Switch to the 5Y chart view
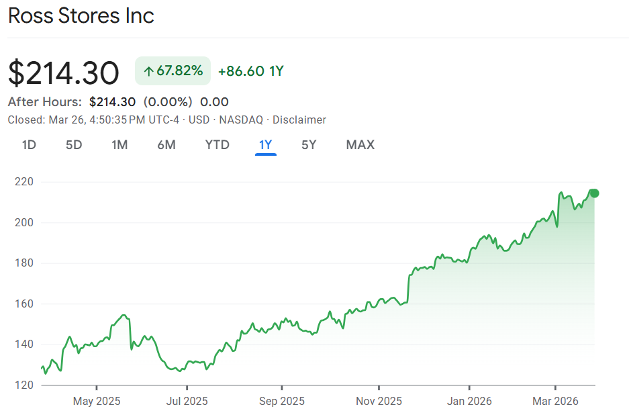Screen dimensions: 629x417 tap(309, 144)
